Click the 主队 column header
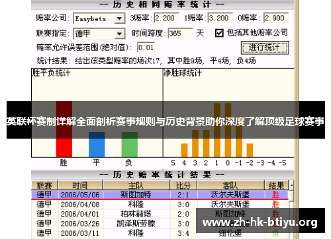The height and width of the screenshot is (239, 331). pos(136,186)
